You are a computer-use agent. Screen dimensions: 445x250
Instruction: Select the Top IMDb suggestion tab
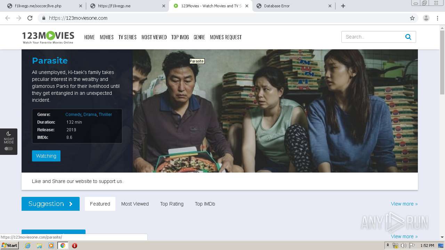(205, 204)
